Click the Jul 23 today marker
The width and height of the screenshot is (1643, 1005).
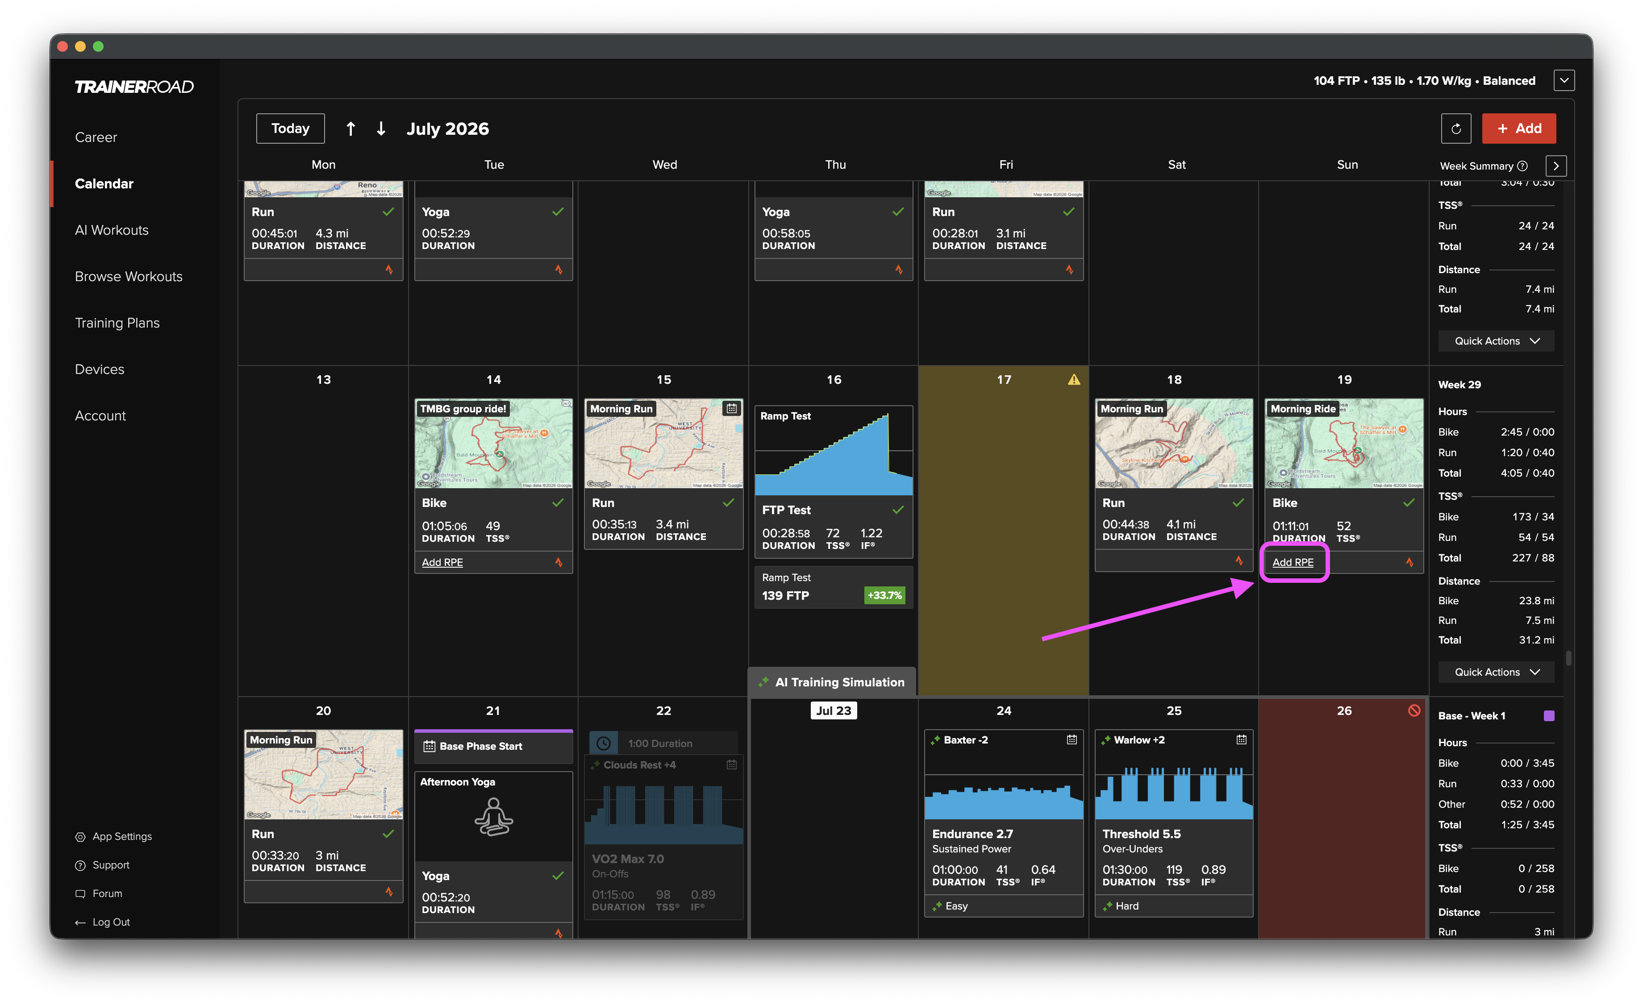tap(834, 710)
